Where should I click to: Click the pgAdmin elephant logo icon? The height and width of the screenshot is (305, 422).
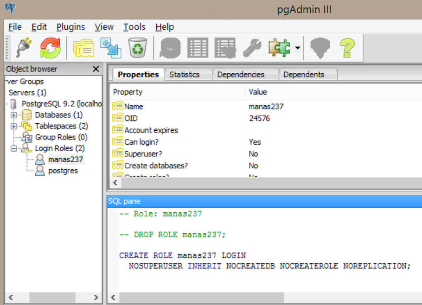(x=10, y=7)
